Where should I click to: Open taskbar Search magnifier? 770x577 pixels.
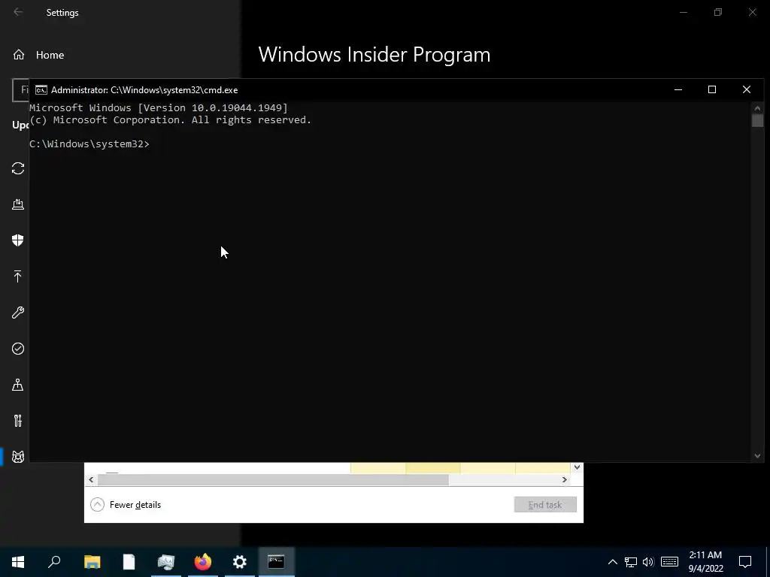(54, 562)
